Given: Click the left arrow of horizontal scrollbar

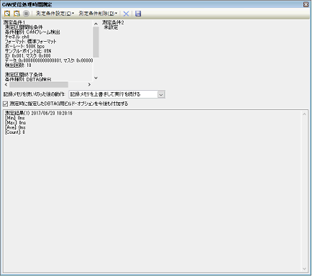Looking at the screenshot, I should tap(6, 85).
